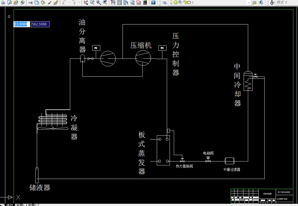
Task: Open the QuickCalc calculator icon
Action: [x=145, y=3]
